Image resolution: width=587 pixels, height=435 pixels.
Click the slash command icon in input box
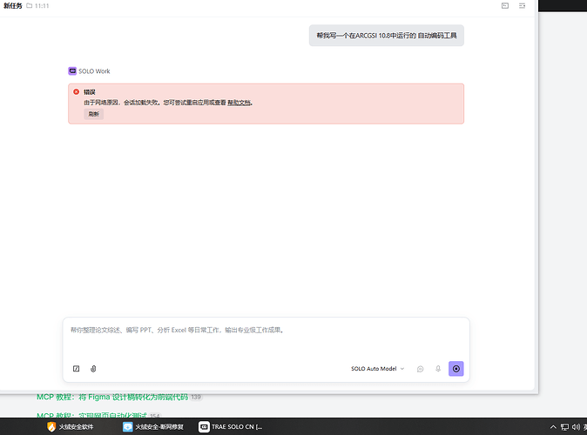click(x=76, y=368)
